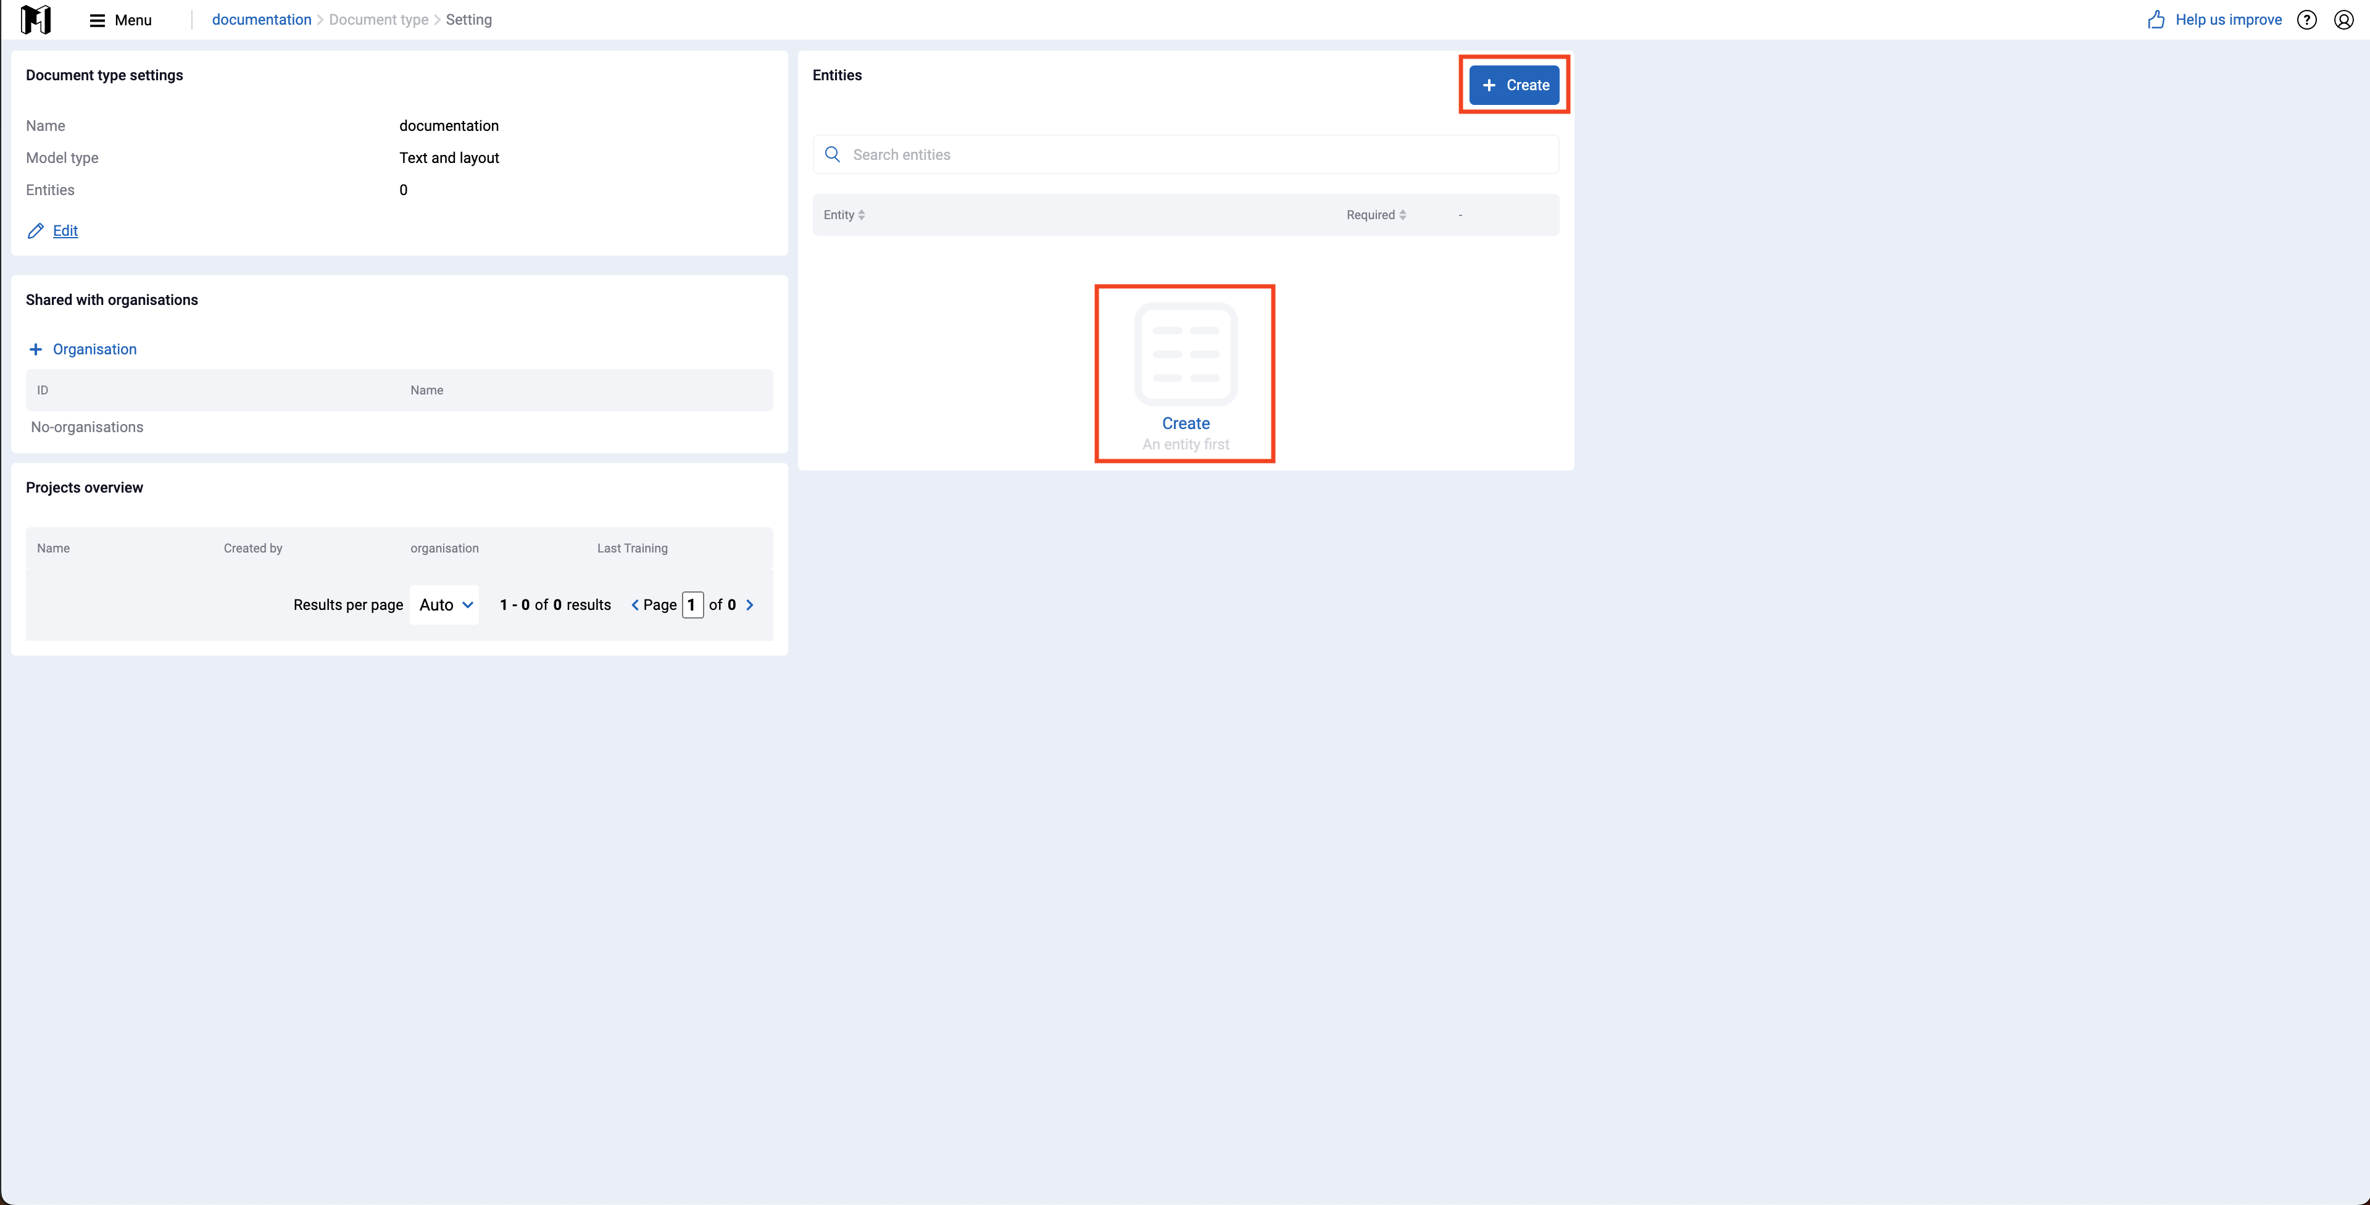The width and height of the screenshot is (2370, 1205).
Task: Go to the documentation breadcrumb link
Action: tap(261, 19)
